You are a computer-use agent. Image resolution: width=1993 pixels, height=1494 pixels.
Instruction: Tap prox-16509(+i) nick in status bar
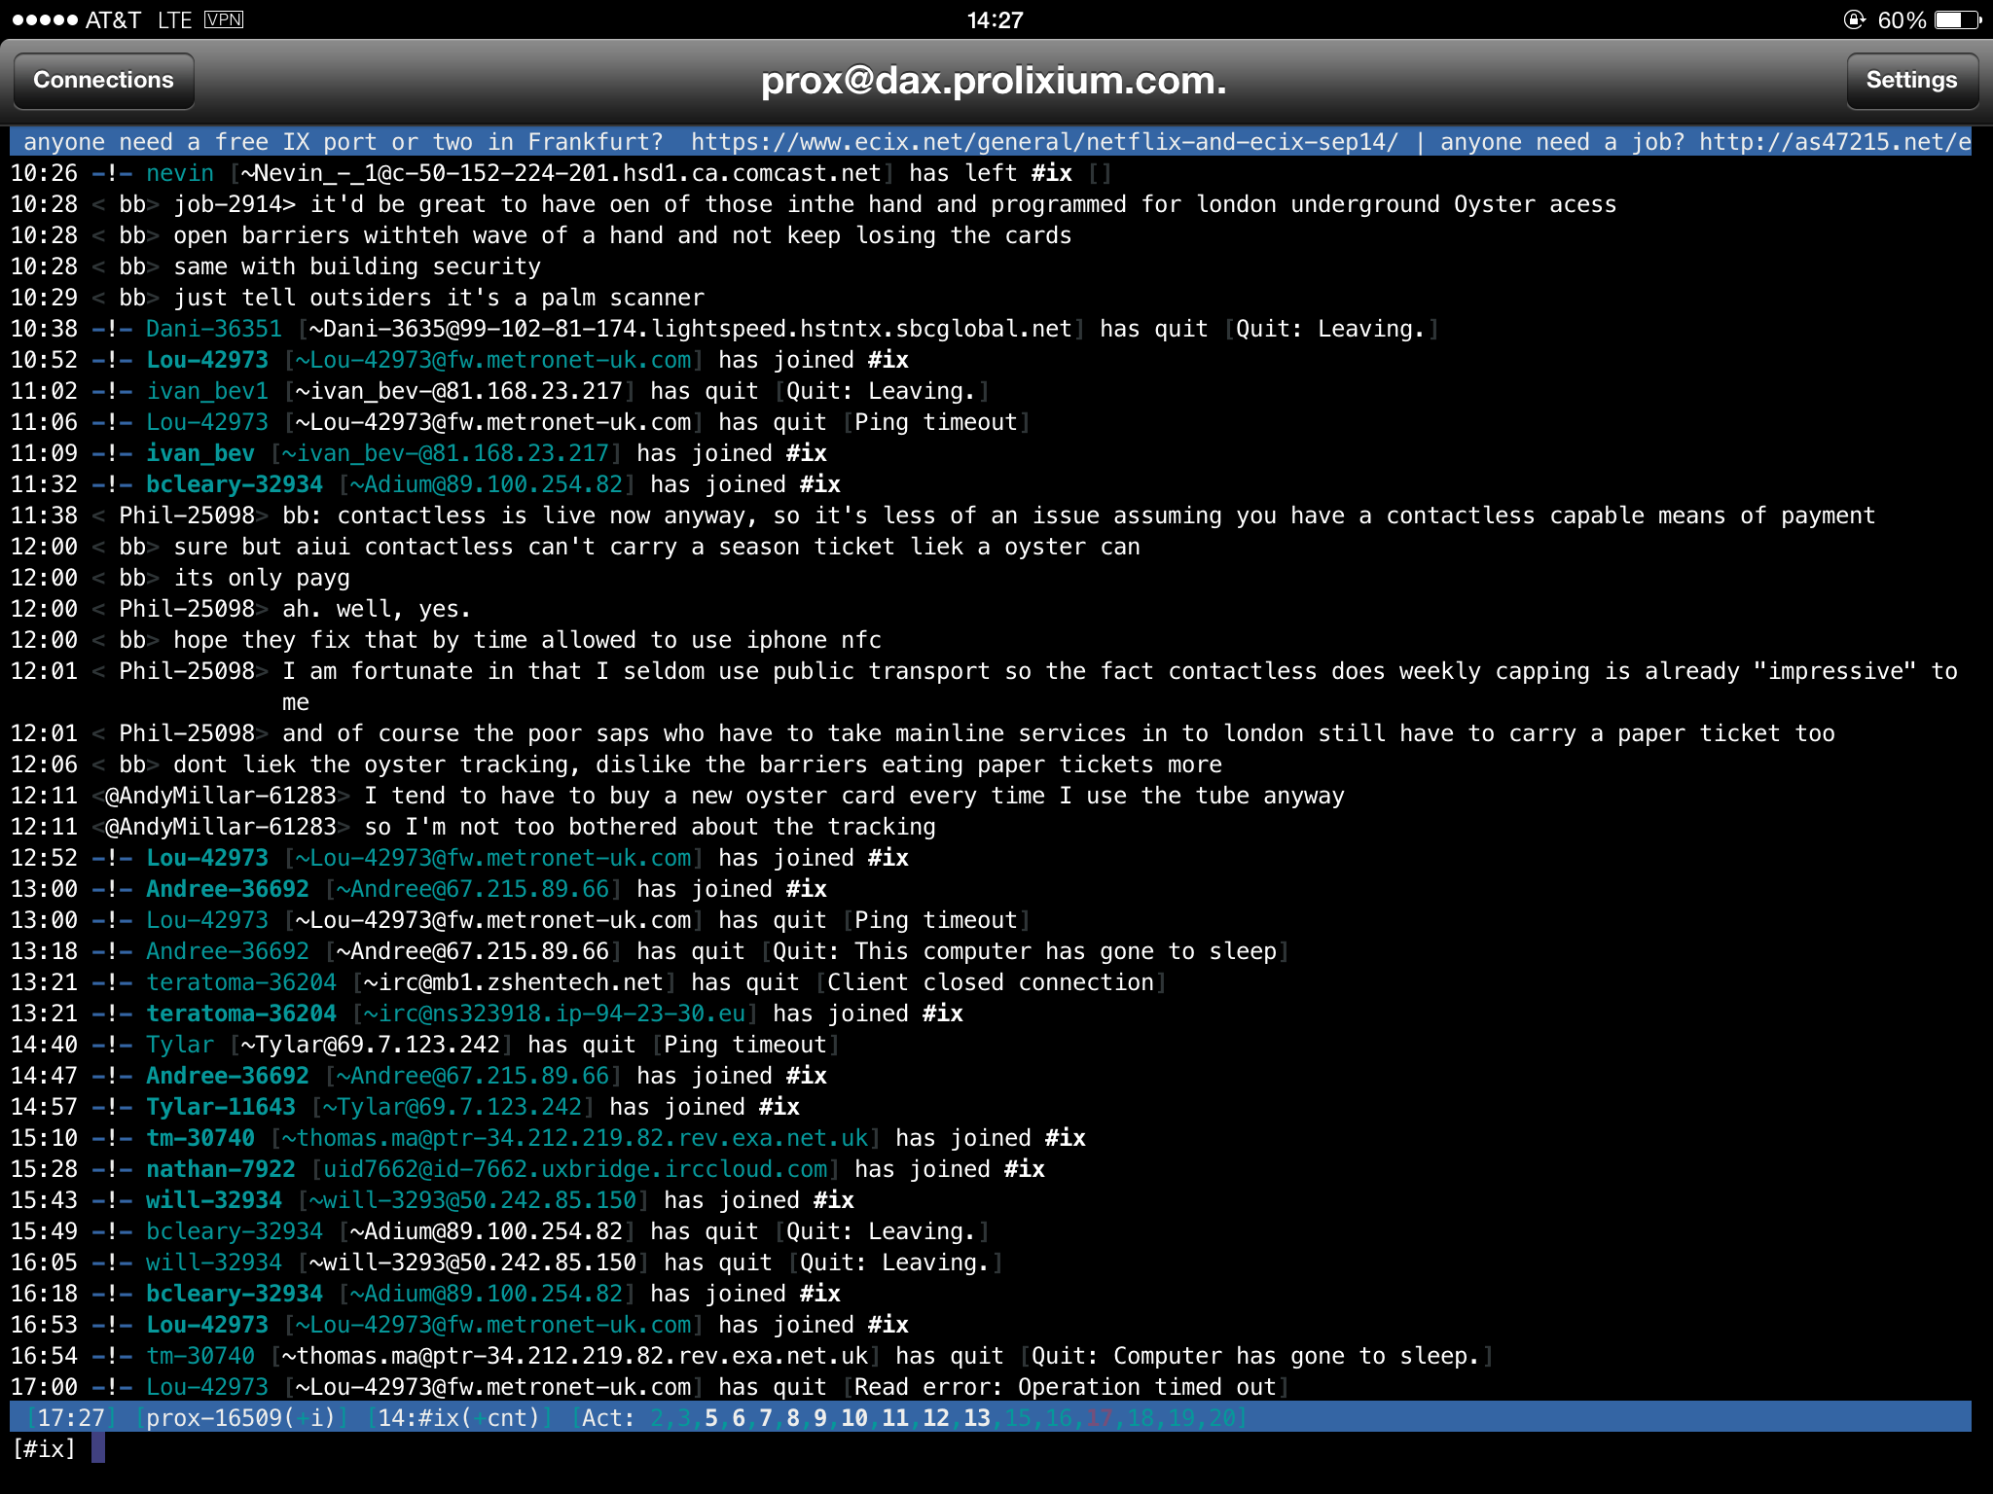coord(240,1418)
